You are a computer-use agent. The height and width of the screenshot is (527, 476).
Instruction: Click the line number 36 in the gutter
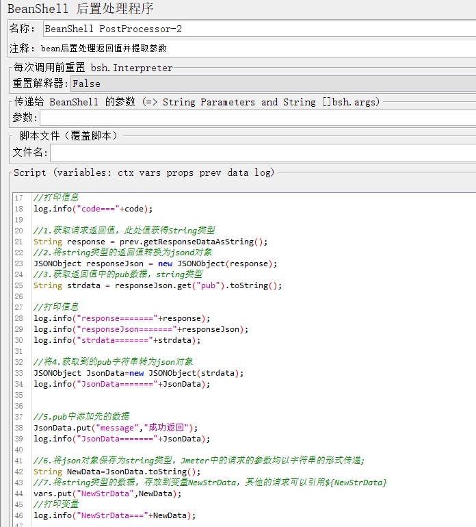tap(19, 406)
